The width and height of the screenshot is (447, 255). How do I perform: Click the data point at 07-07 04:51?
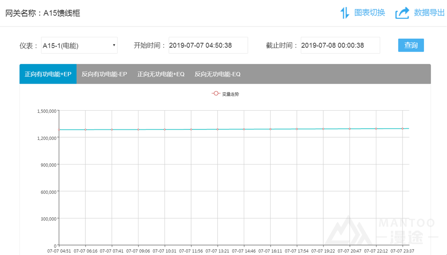click(59, 130)
